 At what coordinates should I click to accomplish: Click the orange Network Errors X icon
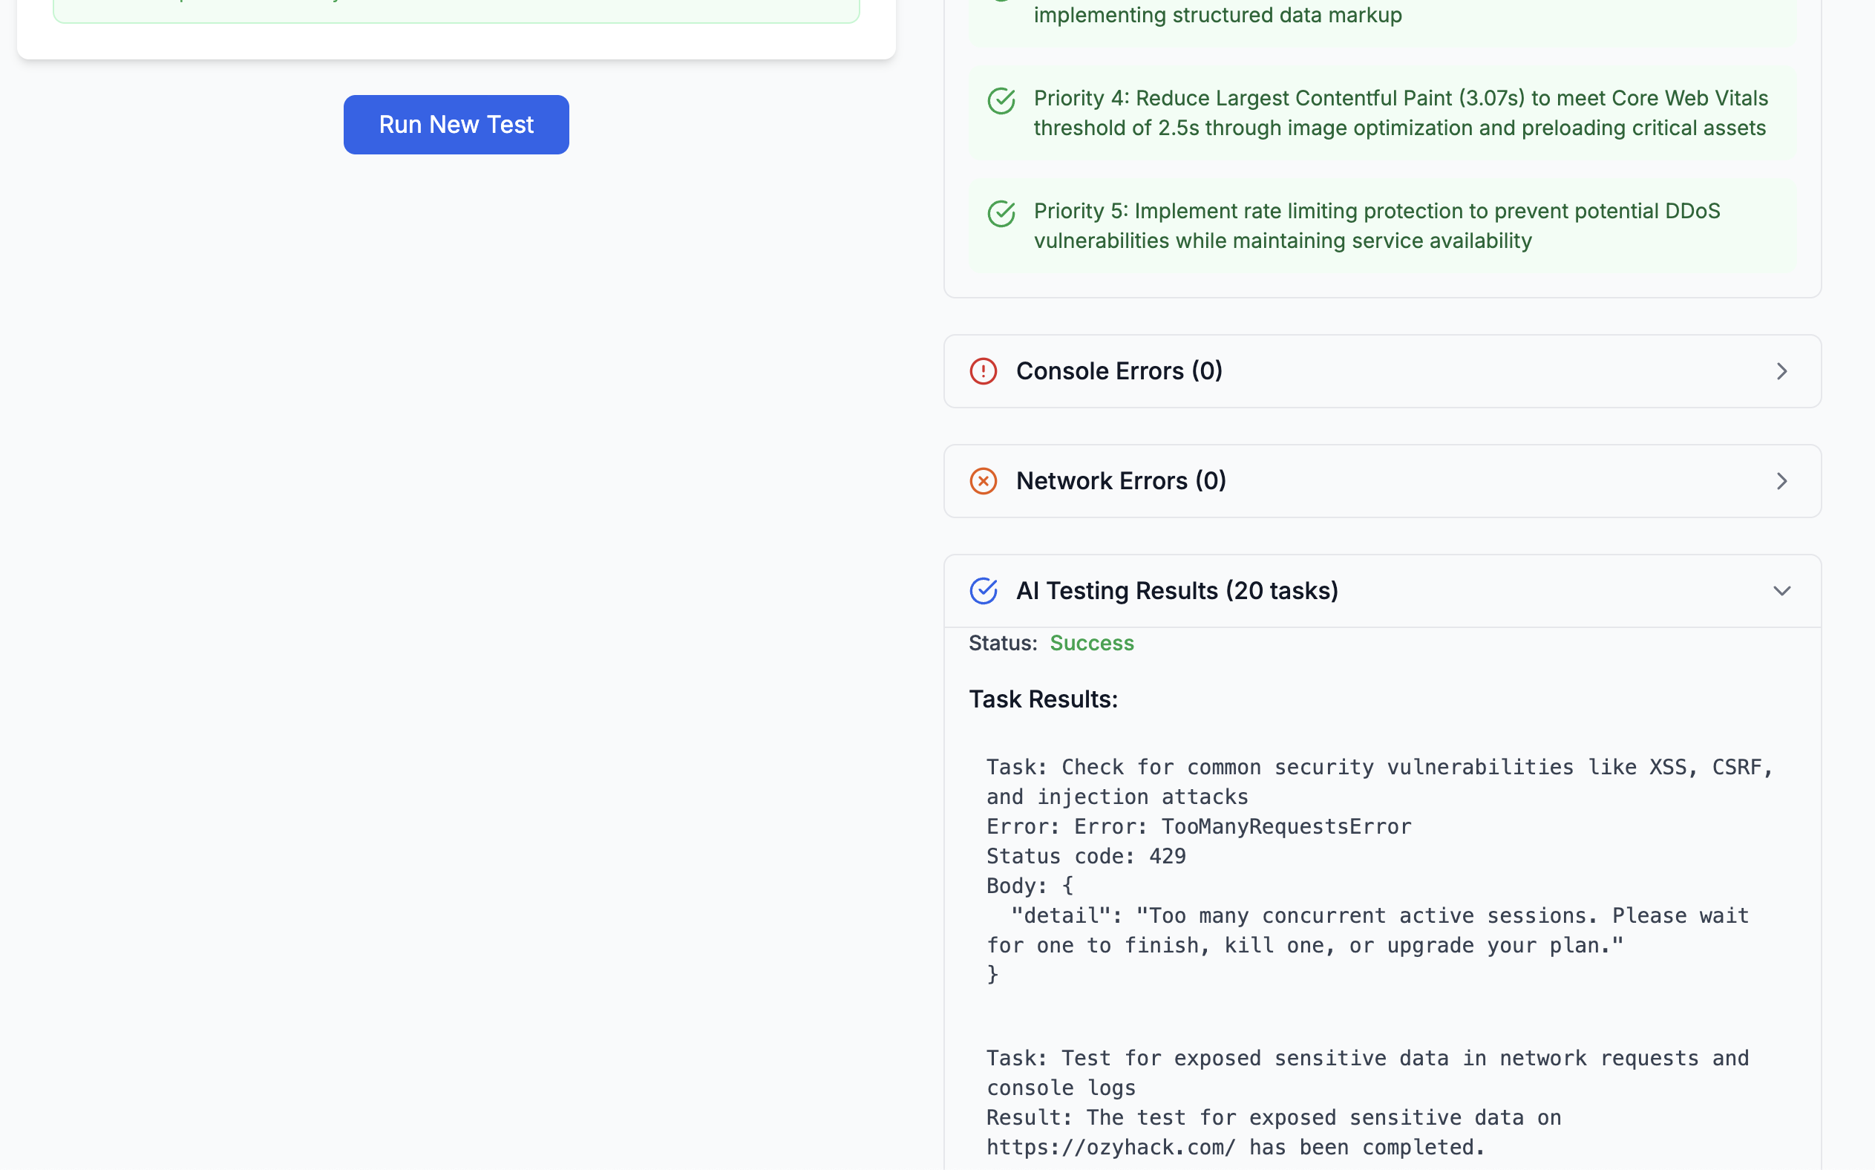tap(983, 481)
